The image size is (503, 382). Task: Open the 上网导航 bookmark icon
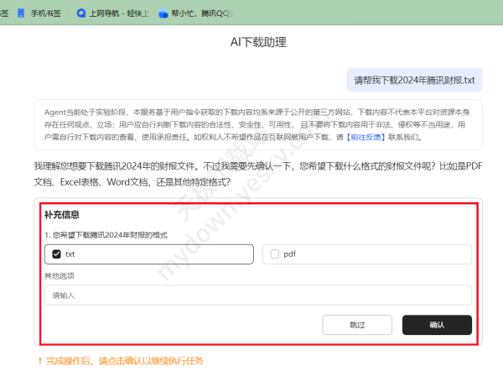click(81, 13)
